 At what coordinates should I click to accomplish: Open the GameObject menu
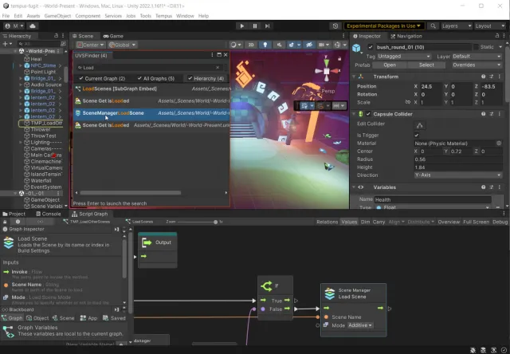pos(57,16)
